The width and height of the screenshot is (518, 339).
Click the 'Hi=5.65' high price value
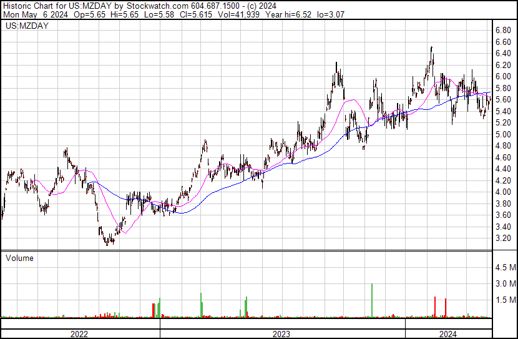tap(125, 14)
